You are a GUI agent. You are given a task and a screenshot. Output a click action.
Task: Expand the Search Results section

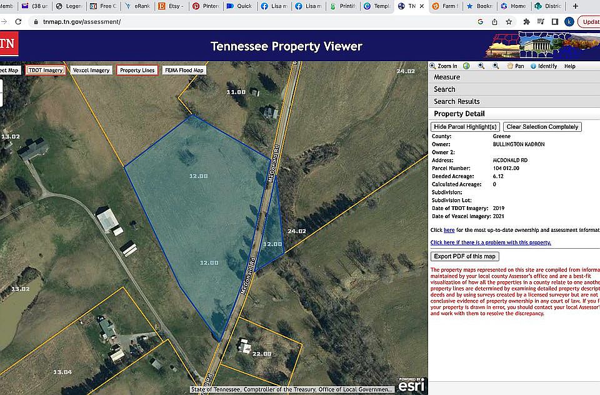(457, 101)
